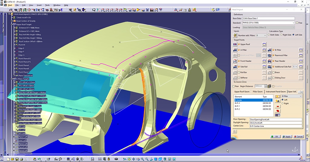Enable the Stiffener checkbox
Viewport: 310px width, 162px height.
coord(239,78)
